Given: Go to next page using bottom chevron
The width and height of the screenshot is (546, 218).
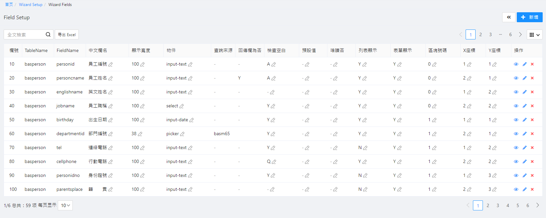Looking at the screenshot, I should [x=537, y=205].
